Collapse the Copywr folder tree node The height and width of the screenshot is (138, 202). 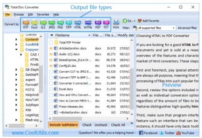[x=16, y=50]
